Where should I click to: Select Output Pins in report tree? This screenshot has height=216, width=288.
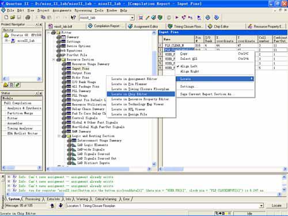click(81, 73)
